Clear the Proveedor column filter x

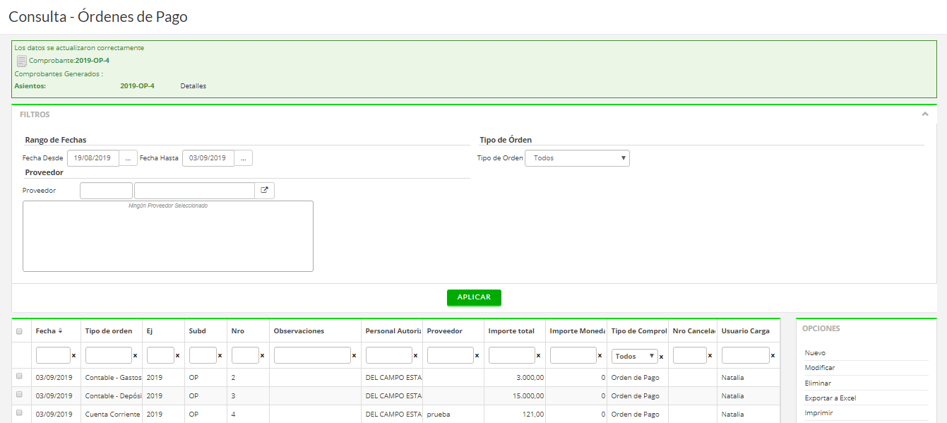tap(477, 356)
